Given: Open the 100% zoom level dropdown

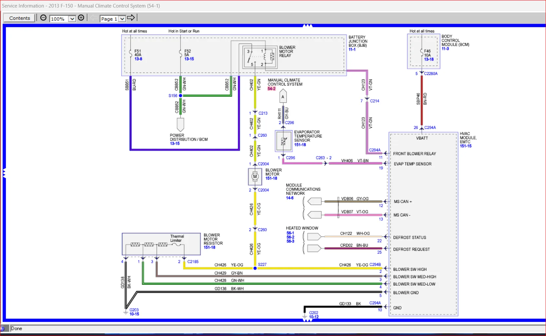Looking at the screenshot, I should [72, 19].
